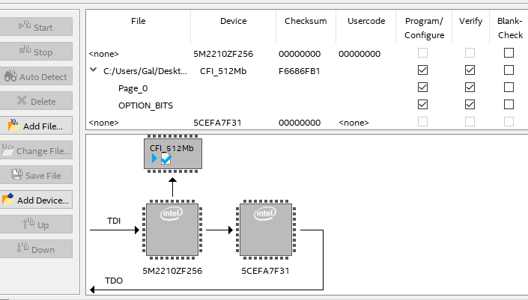
Task: Select the OPTION_BITS tree row
Action: 145,105
